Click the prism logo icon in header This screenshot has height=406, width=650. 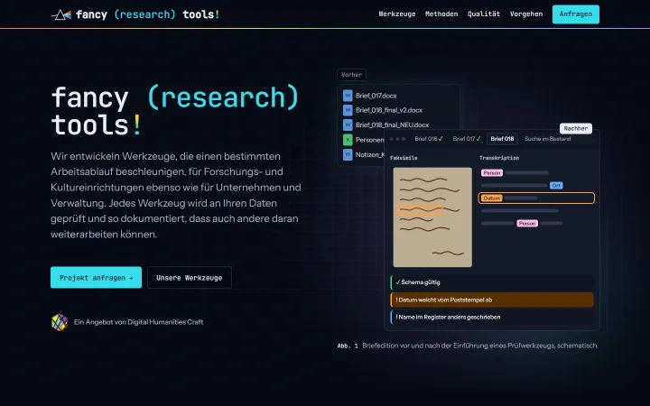[x=61, y=15]
